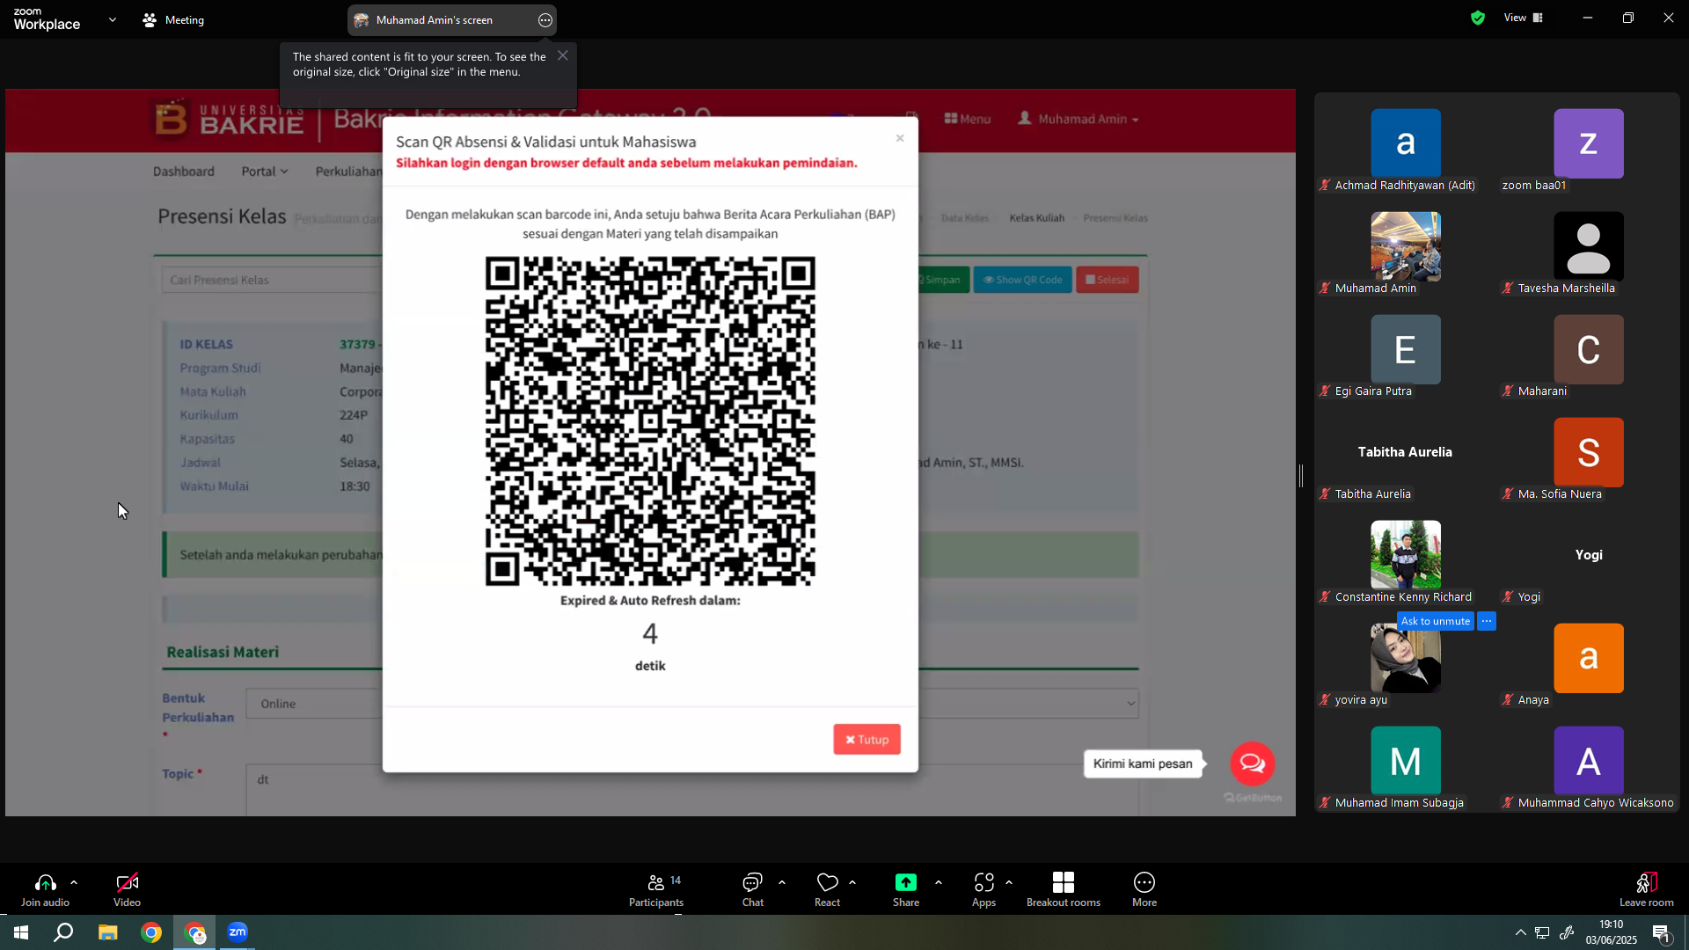Viewport: 1689px width, 950px height.
Task: Click the panel divider handle beside participant gallery
Action: [1301, 476]
